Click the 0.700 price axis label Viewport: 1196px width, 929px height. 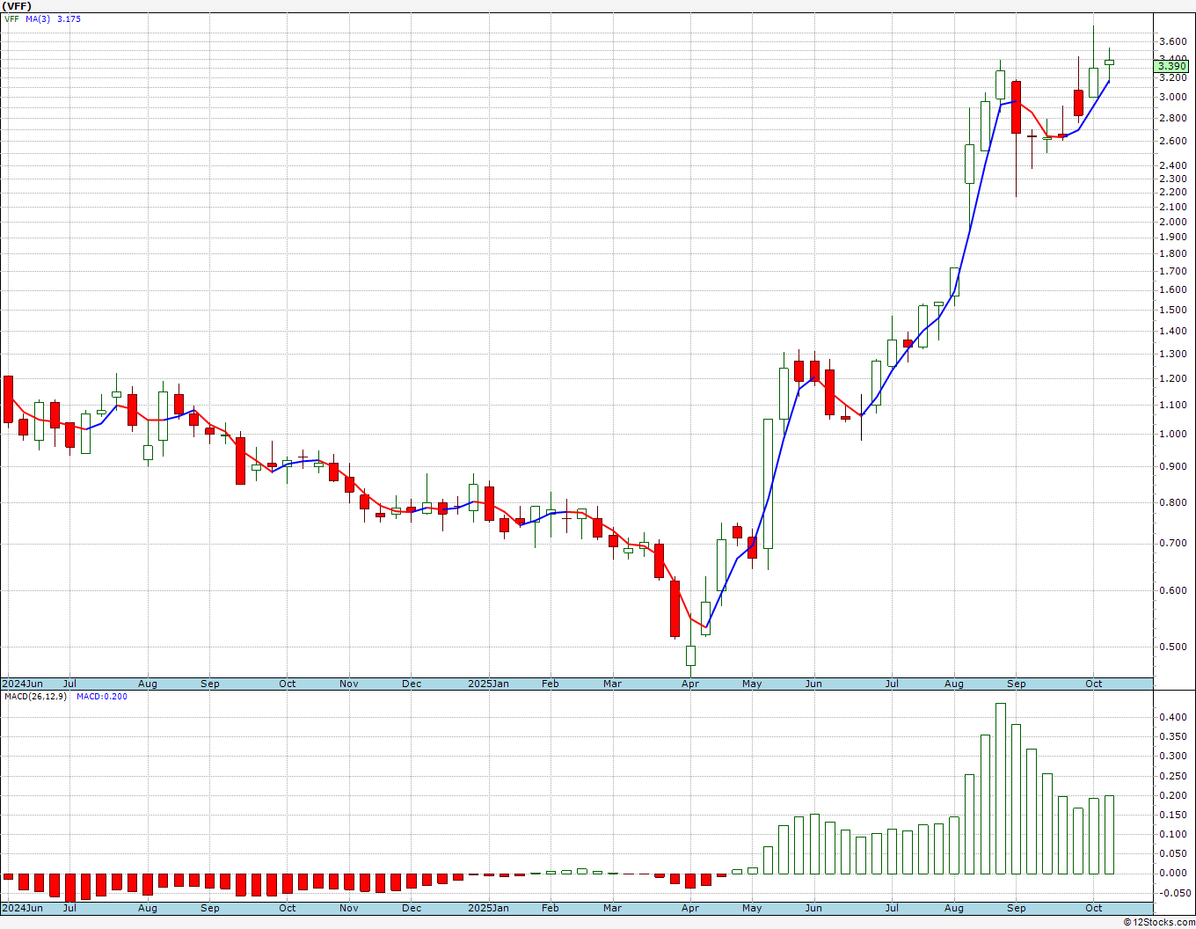1172,544
